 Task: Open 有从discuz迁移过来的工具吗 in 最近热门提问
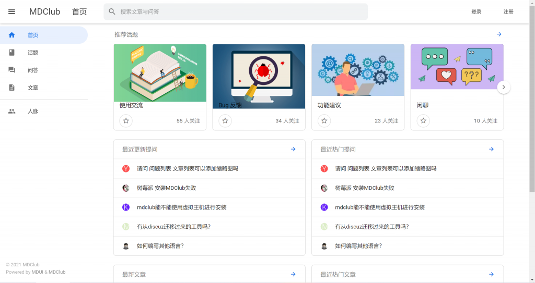[x=408, y=227]
